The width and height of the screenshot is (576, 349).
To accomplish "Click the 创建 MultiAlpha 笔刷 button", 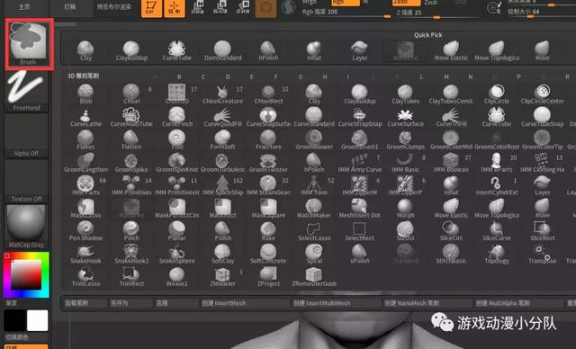I will 518,303.
